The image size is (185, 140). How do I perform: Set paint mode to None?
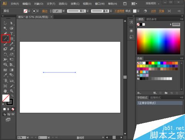pyautogui.click(x=13, y=109)
